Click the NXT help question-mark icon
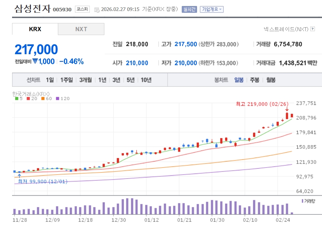Viewport: 322px width, 232px height. pos(312,29)
